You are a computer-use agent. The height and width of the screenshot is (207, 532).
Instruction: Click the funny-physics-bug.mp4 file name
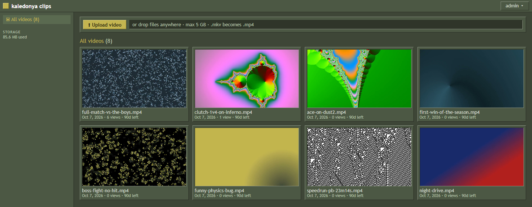(x=219, y=191)
